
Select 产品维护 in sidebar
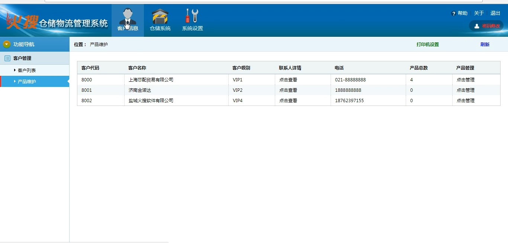pos(27,81)
